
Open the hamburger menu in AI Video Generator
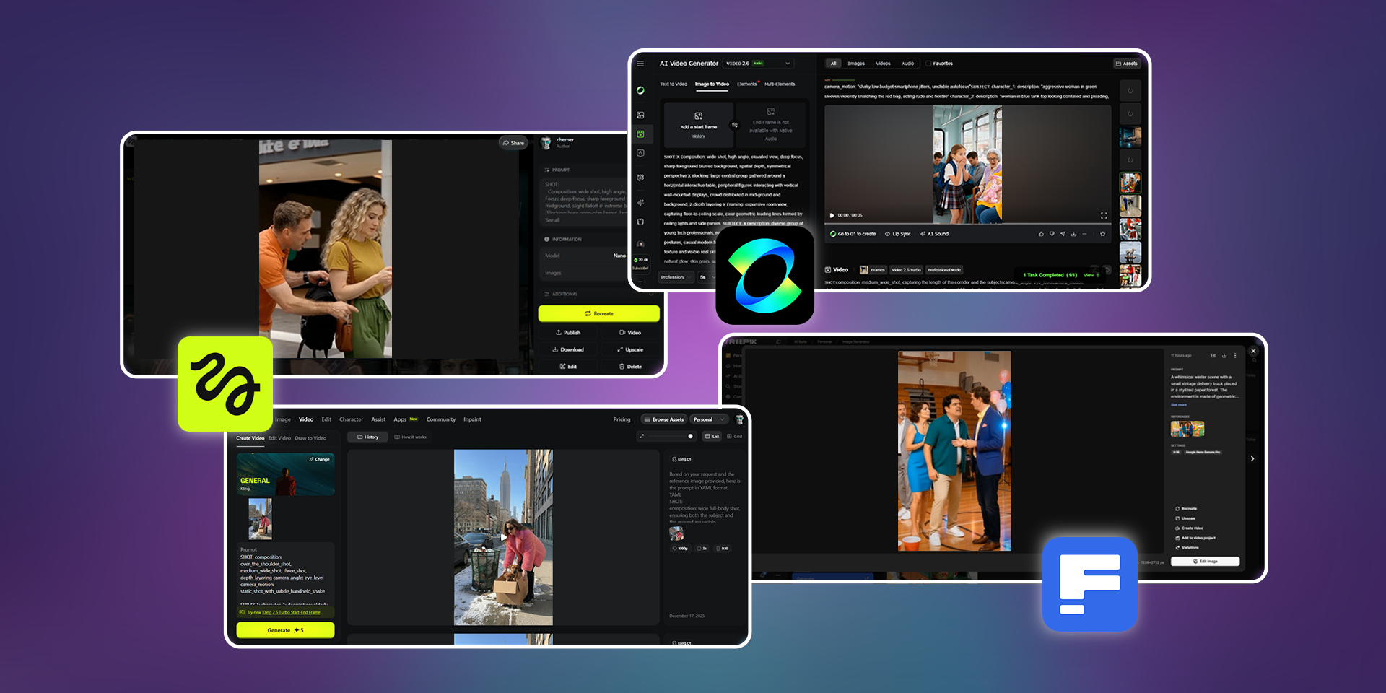640,64
